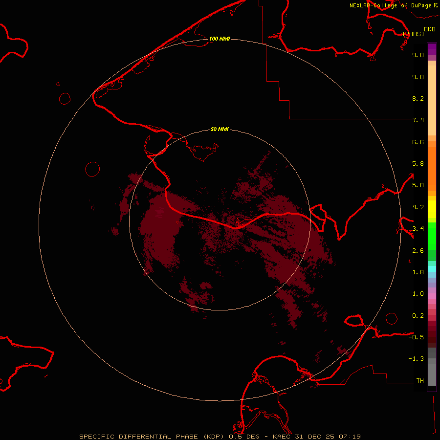Click the 9.8 value on the legend
440x440 pixels.
418,55
